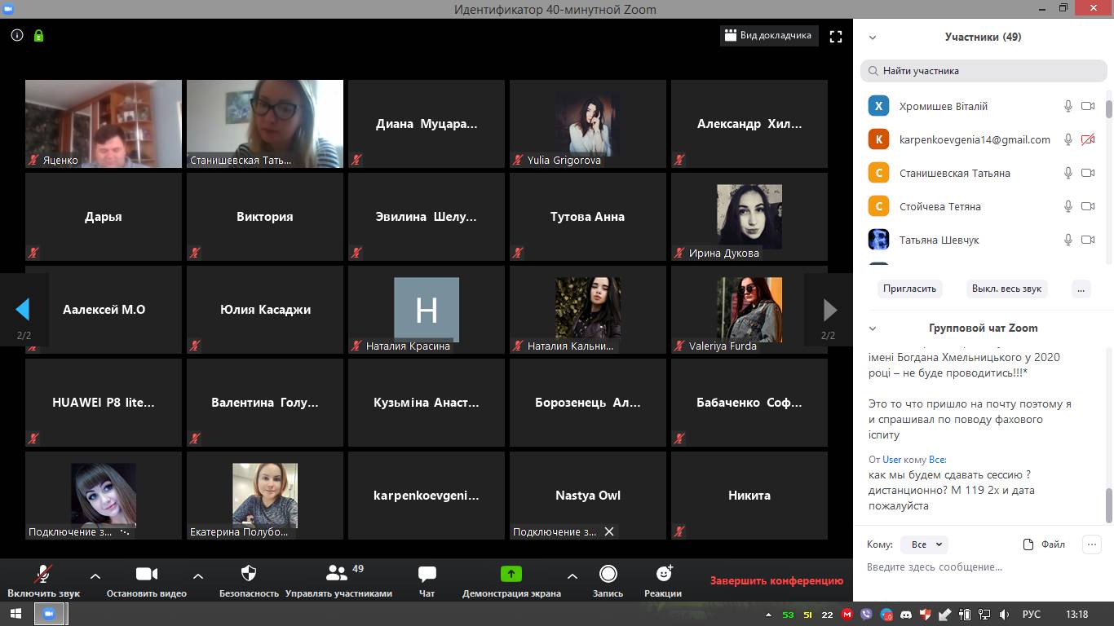Enter full screen mode icon

[835, 37]
